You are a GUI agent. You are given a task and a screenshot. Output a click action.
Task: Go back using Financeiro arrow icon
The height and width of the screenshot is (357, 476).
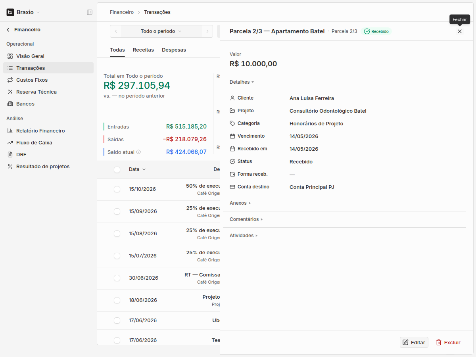tap(8, 30)
